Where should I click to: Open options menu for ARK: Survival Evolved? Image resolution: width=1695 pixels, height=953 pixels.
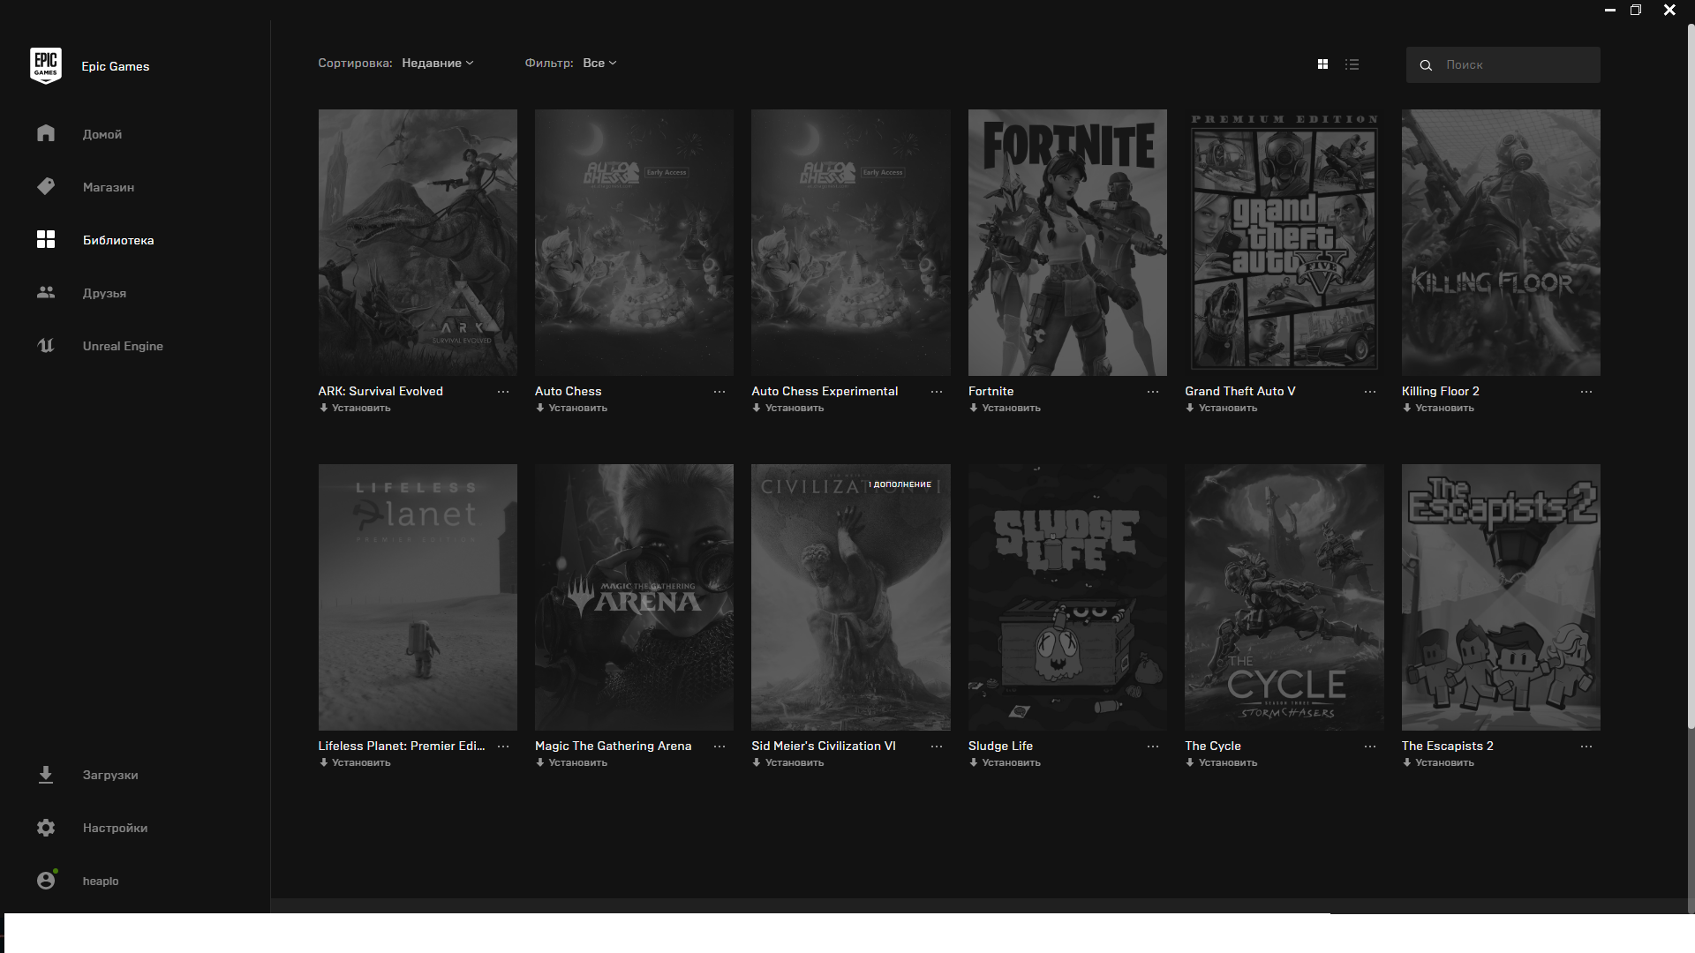[x=503, y=391]
